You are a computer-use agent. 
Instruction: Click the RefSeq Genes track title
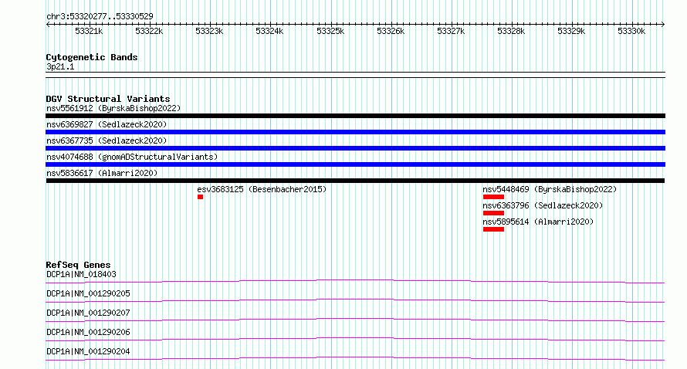pos(78,265)
